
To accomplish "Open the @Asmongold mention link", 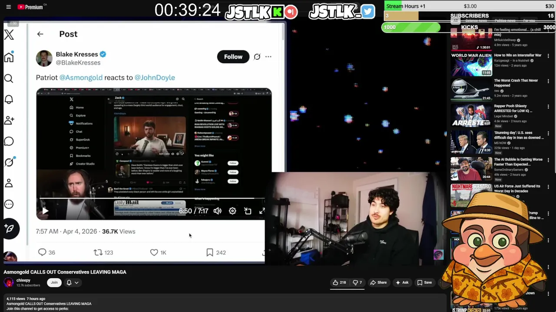I will 81,78.
